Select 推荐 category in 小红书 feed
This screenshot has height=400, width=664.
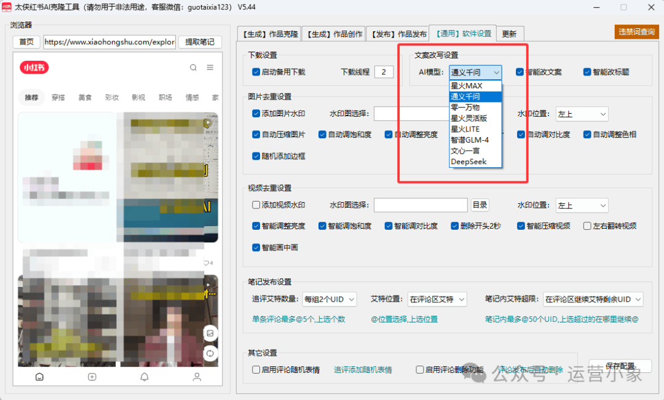point(31,97)
